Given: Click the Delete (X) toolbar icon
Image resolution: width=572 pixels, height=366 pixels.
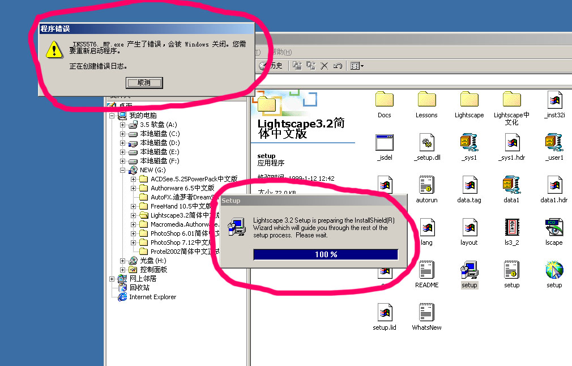Looking at the screenshot, I should click(324, 66).
